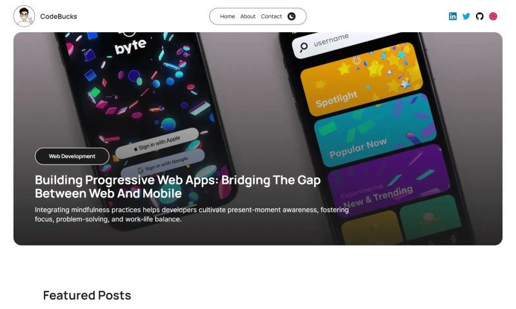This screenshot has width=516, height=309.
Task: Click the teal Popular Now card
Action: pos(375,130)
